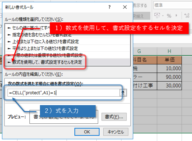This screenshot has width=192, height=141.
Task: Confirm the rule with the OK button
Action: point(87,132)
